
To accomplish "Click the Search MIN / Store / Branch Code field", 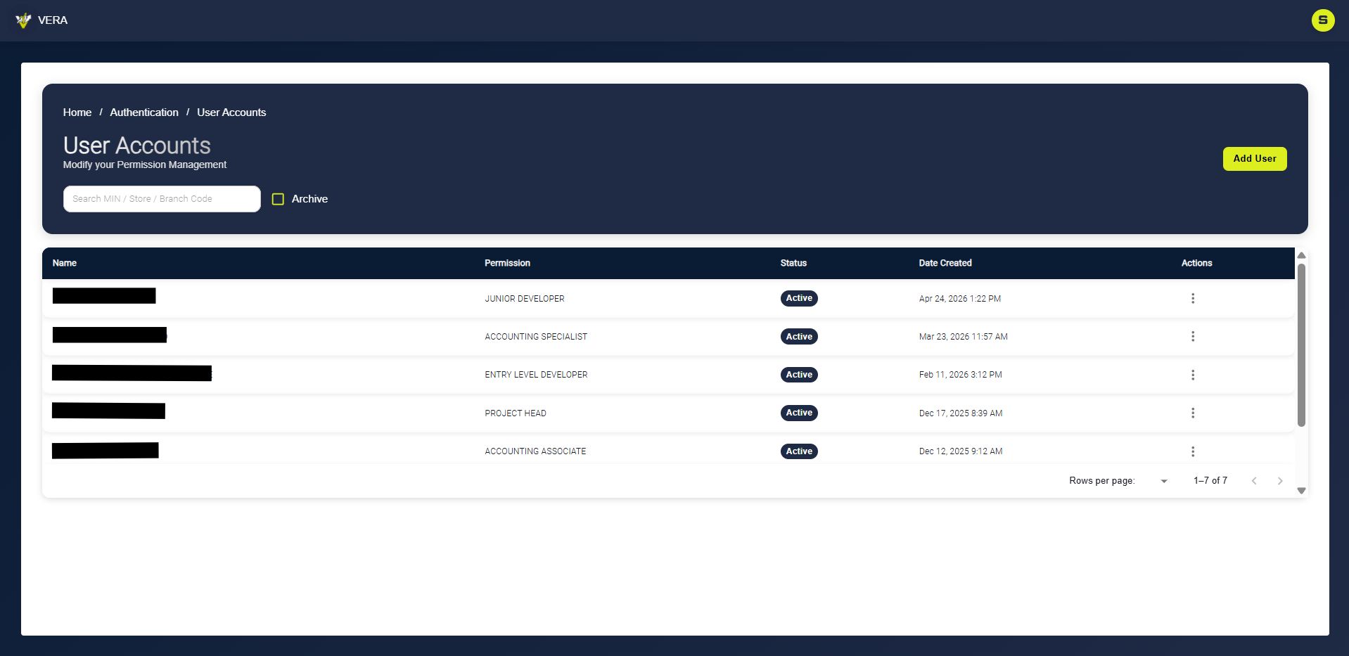I will 162,199.
